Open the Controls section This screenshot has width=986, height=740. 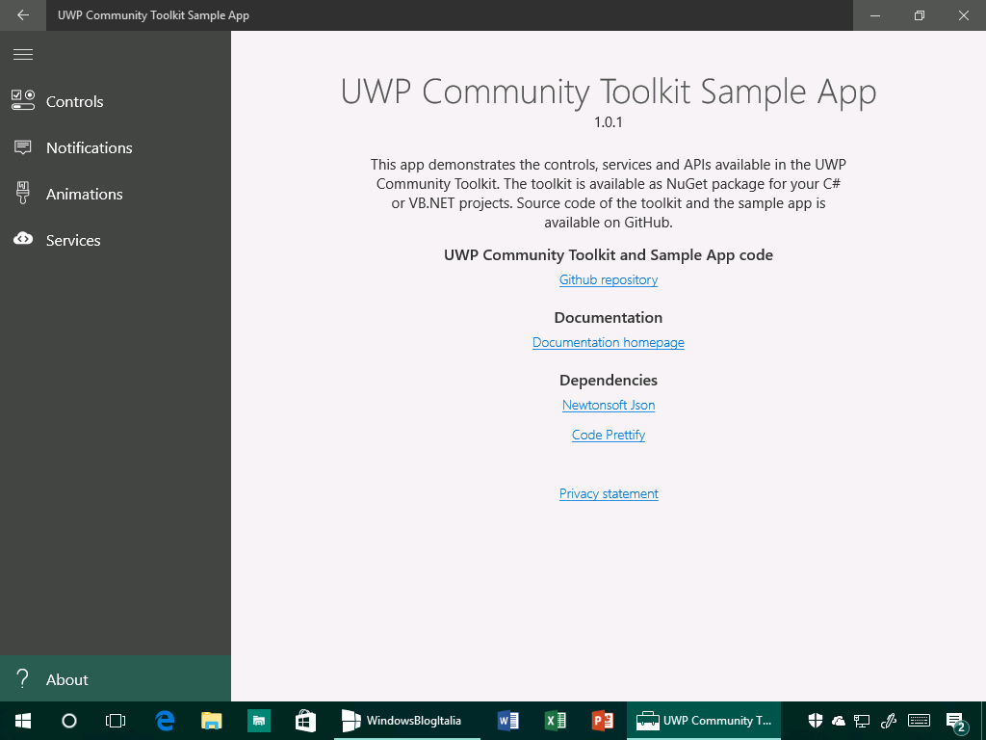(116, 101)
